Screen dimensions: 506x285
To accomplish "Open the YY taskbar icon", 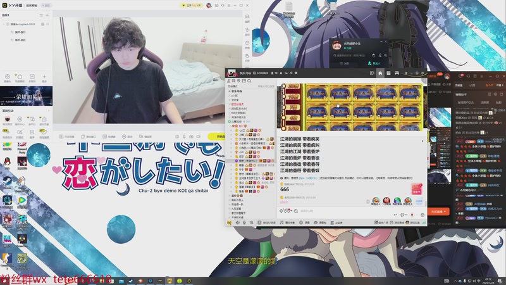I will [x=170, y=281].
